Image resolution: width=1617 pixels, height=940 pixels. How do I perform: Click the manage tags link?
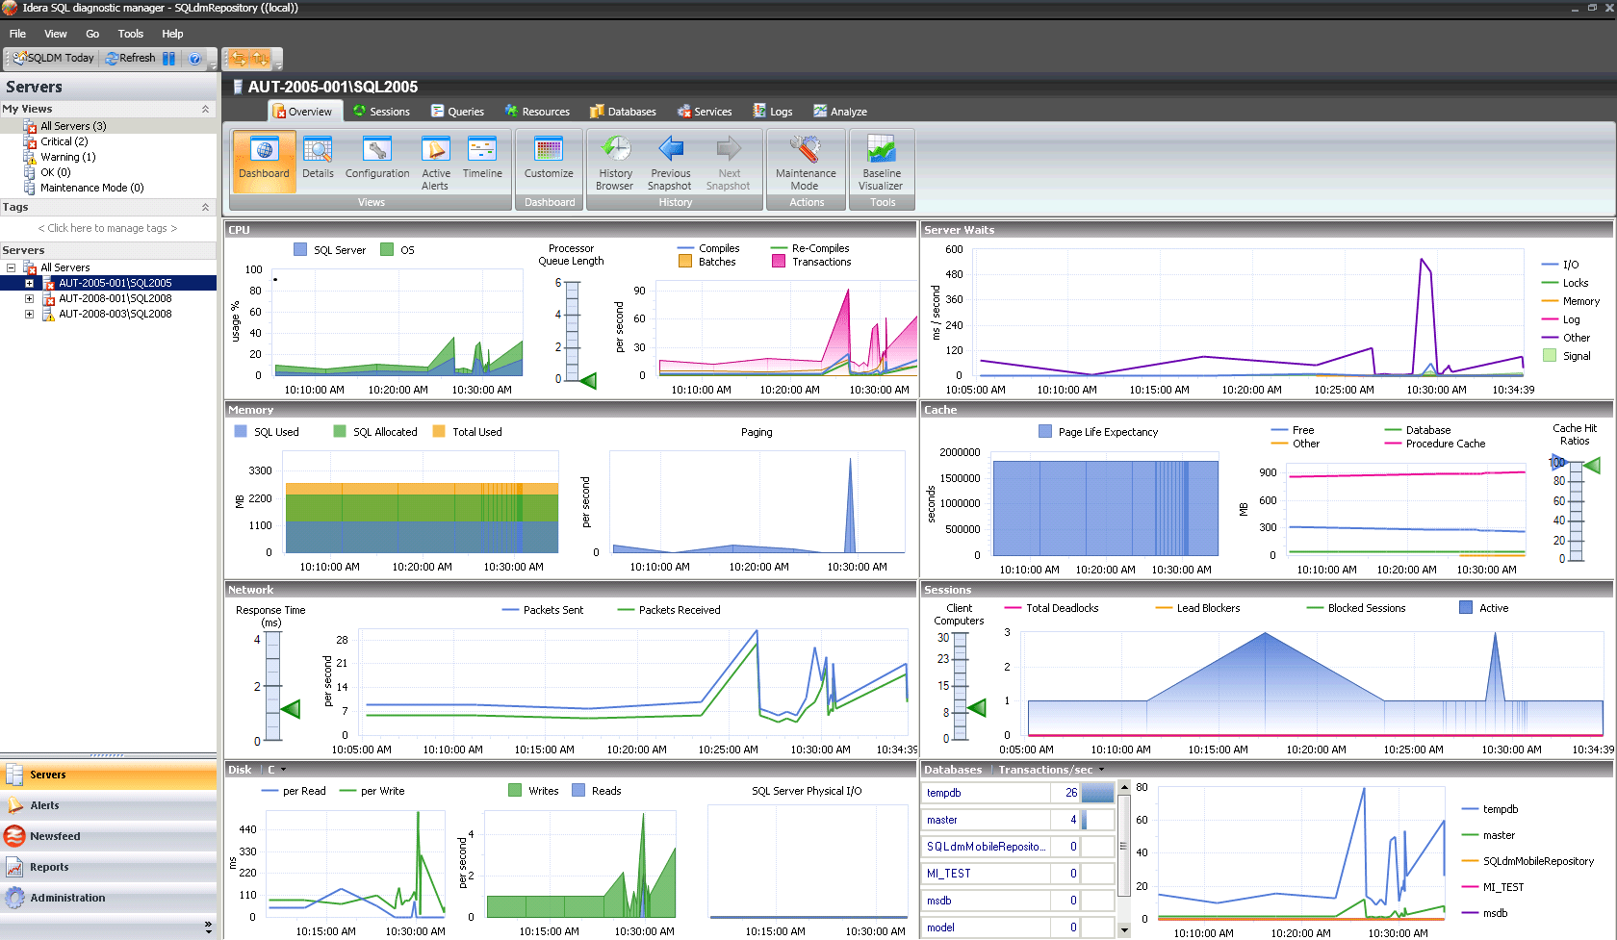pyautogui.click(x=108, y=228)
